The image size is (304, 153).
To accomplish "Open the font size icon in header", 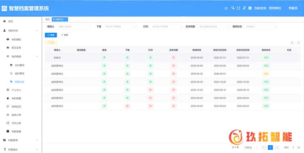I will (x=244, y=8).
